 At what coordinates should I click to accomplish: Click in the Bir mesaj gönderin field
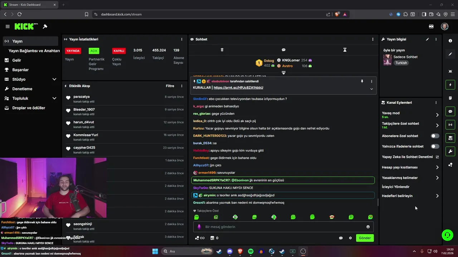(283, 227)
